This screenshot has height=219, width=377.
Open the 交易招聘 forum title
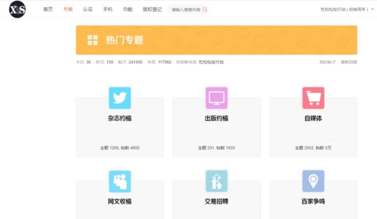(216, 201)
